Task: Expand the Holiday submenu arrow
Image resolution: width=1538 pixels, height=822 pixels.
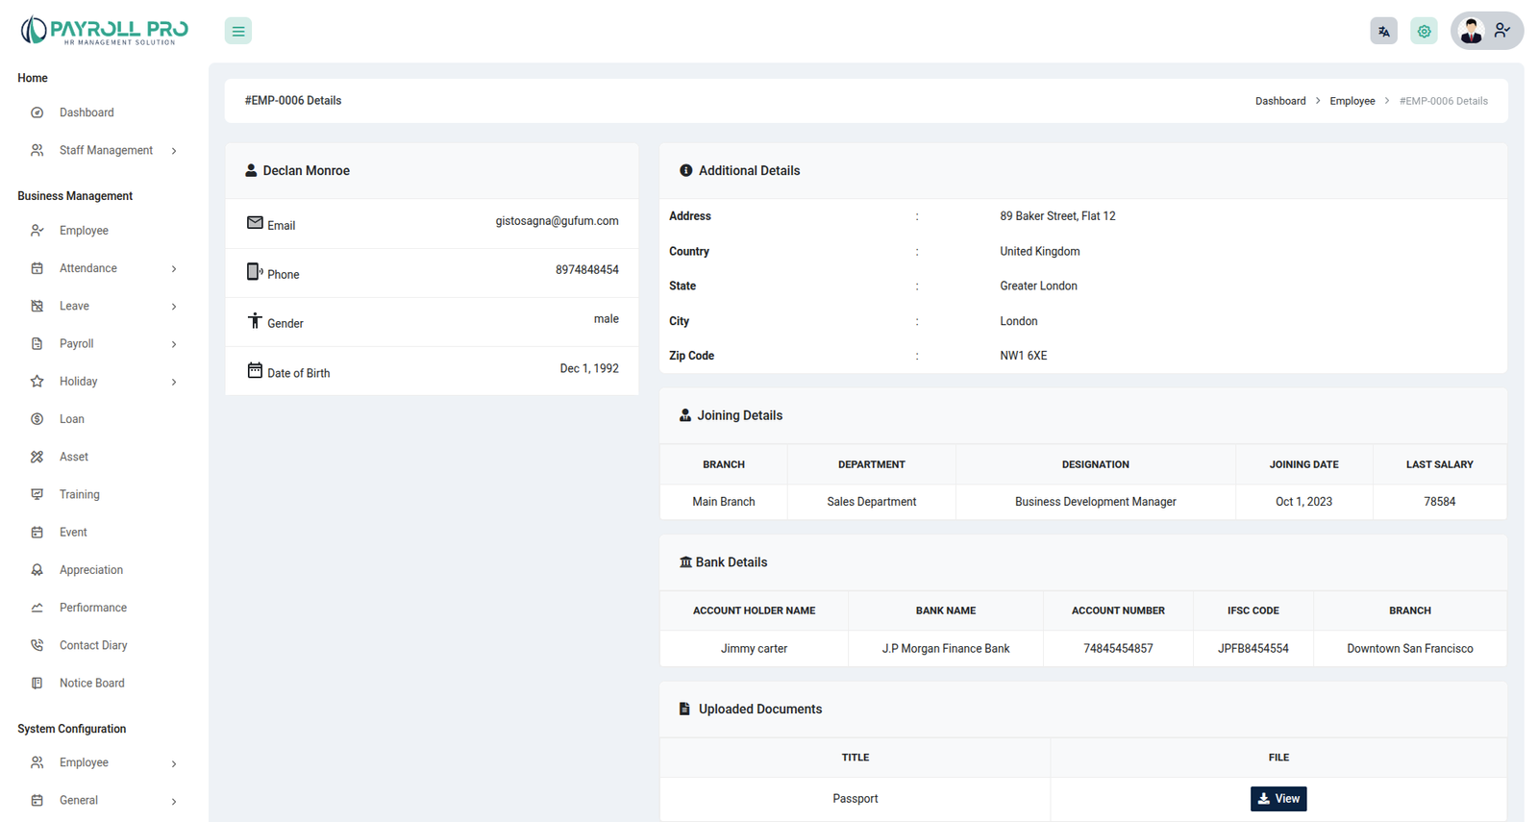Action: [174, 382]
